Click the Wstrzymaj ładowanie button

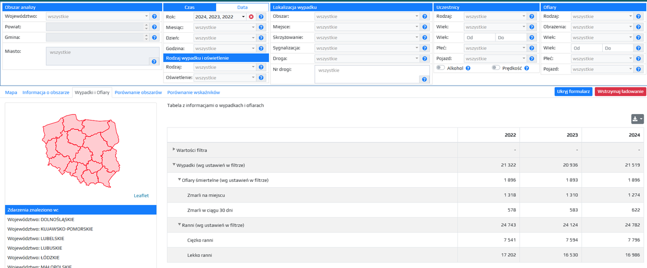[x=620, y=91]
